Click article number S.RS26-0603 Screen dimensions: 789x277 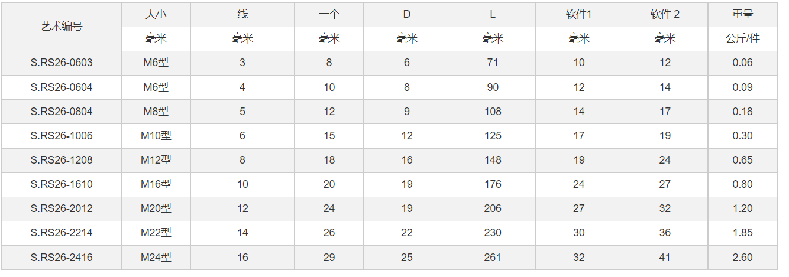tap(62, 63)
